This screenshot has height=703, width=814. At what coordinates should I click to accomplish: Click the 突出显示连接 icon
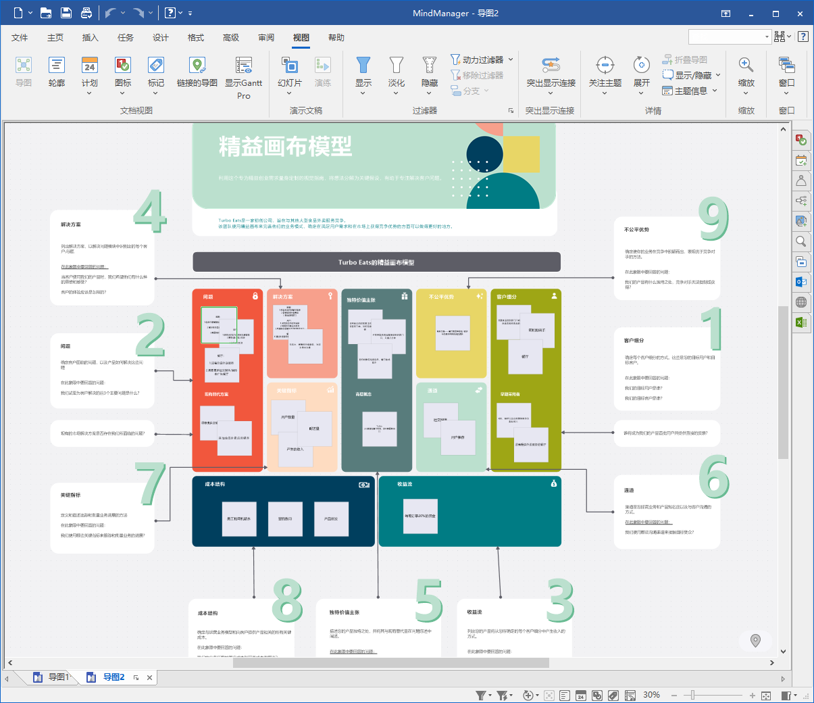(x=551, y=65)
